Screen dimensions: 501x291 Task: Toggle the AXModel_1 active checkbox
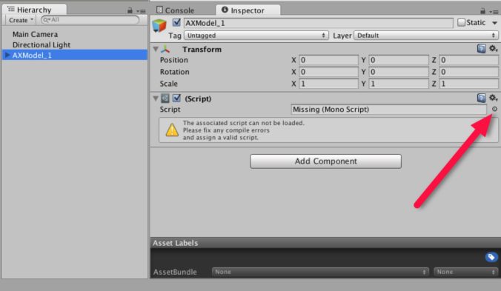176,23
